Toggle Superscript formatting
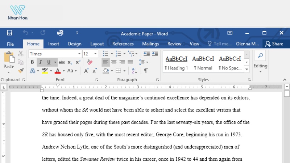The width and height of the screenshot is (290, 163). coord(78,62)
